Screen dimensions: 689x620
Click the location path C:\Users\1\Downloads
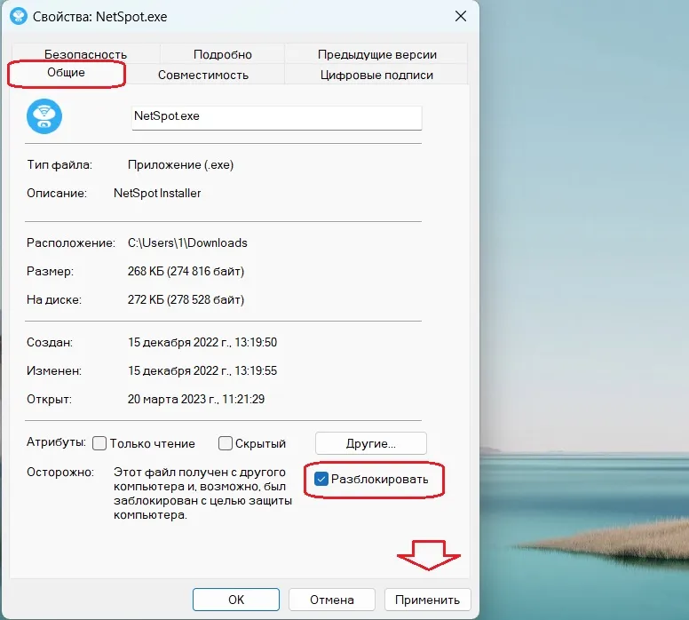[x=187, y=242]
